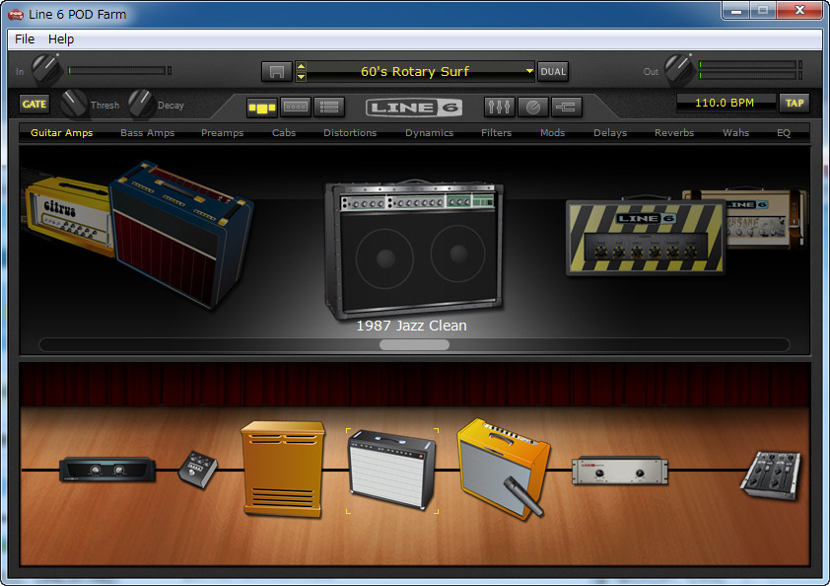Screen dimensions: 830x586
Task: Click the output level meter
Action: coord(750,70)
